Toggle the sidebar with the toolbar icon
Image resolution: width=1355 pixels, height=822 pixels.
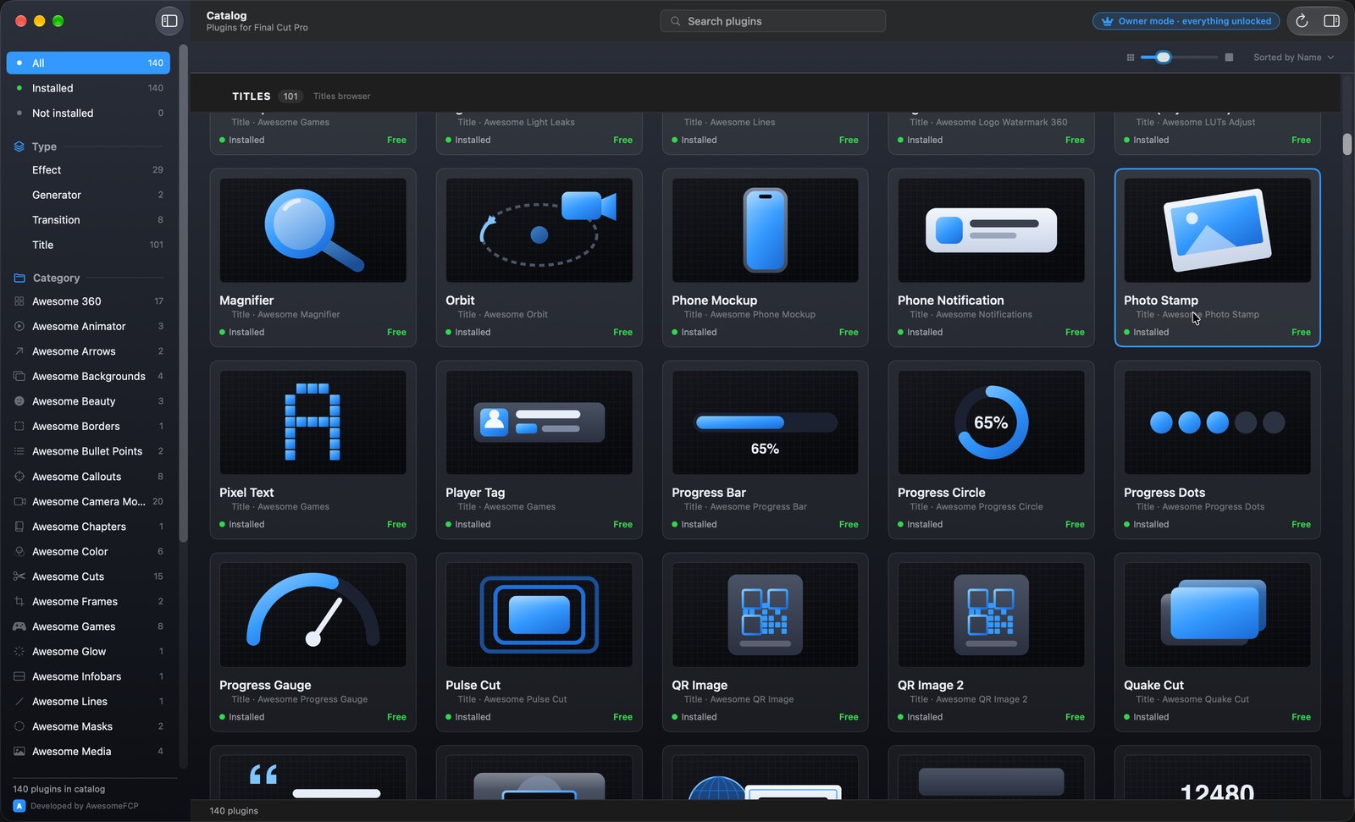pos(169,21)
